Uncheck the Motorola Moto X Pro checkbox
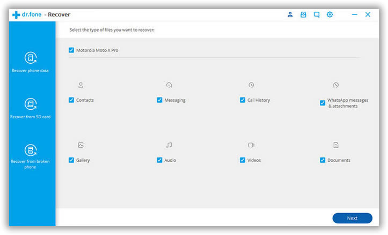 pos(71,50)
